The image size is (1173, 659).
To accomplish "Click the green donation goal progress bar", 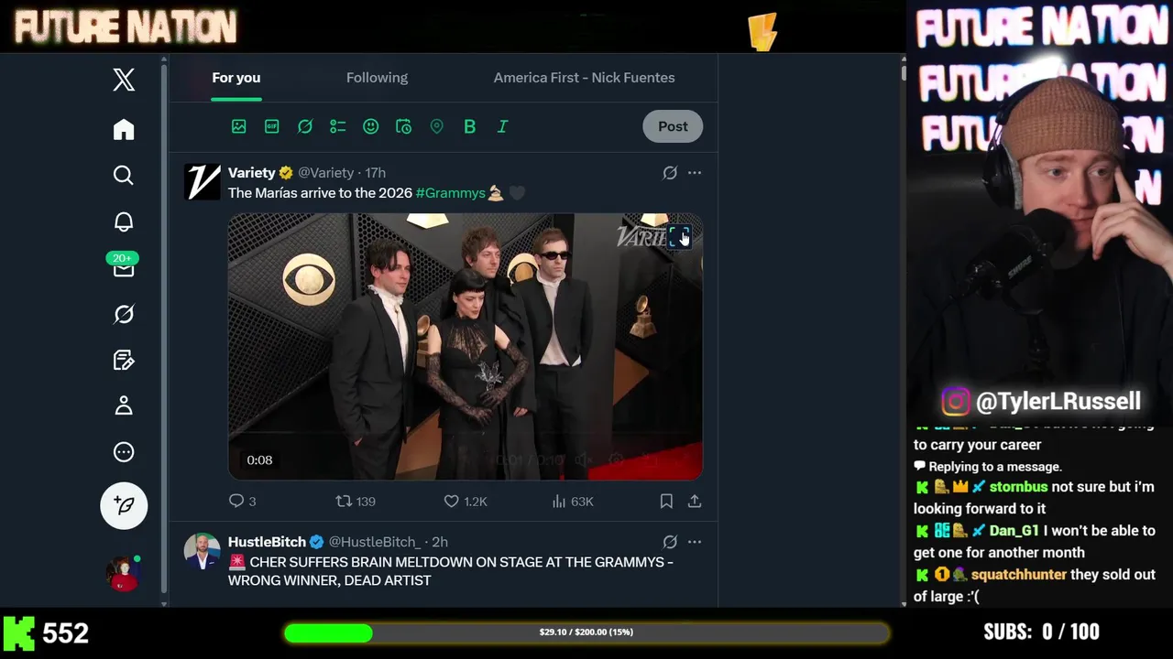I will (586, 632).
